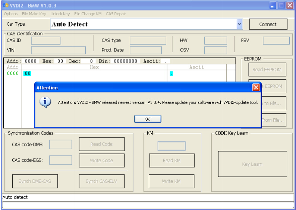
Task: Click the OSV field
Action: tap(215, 50)
